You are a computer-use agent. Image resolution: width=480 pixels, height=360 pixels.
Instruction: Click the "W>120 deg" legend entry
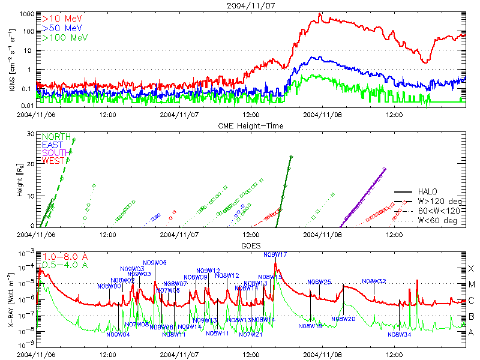440,202
